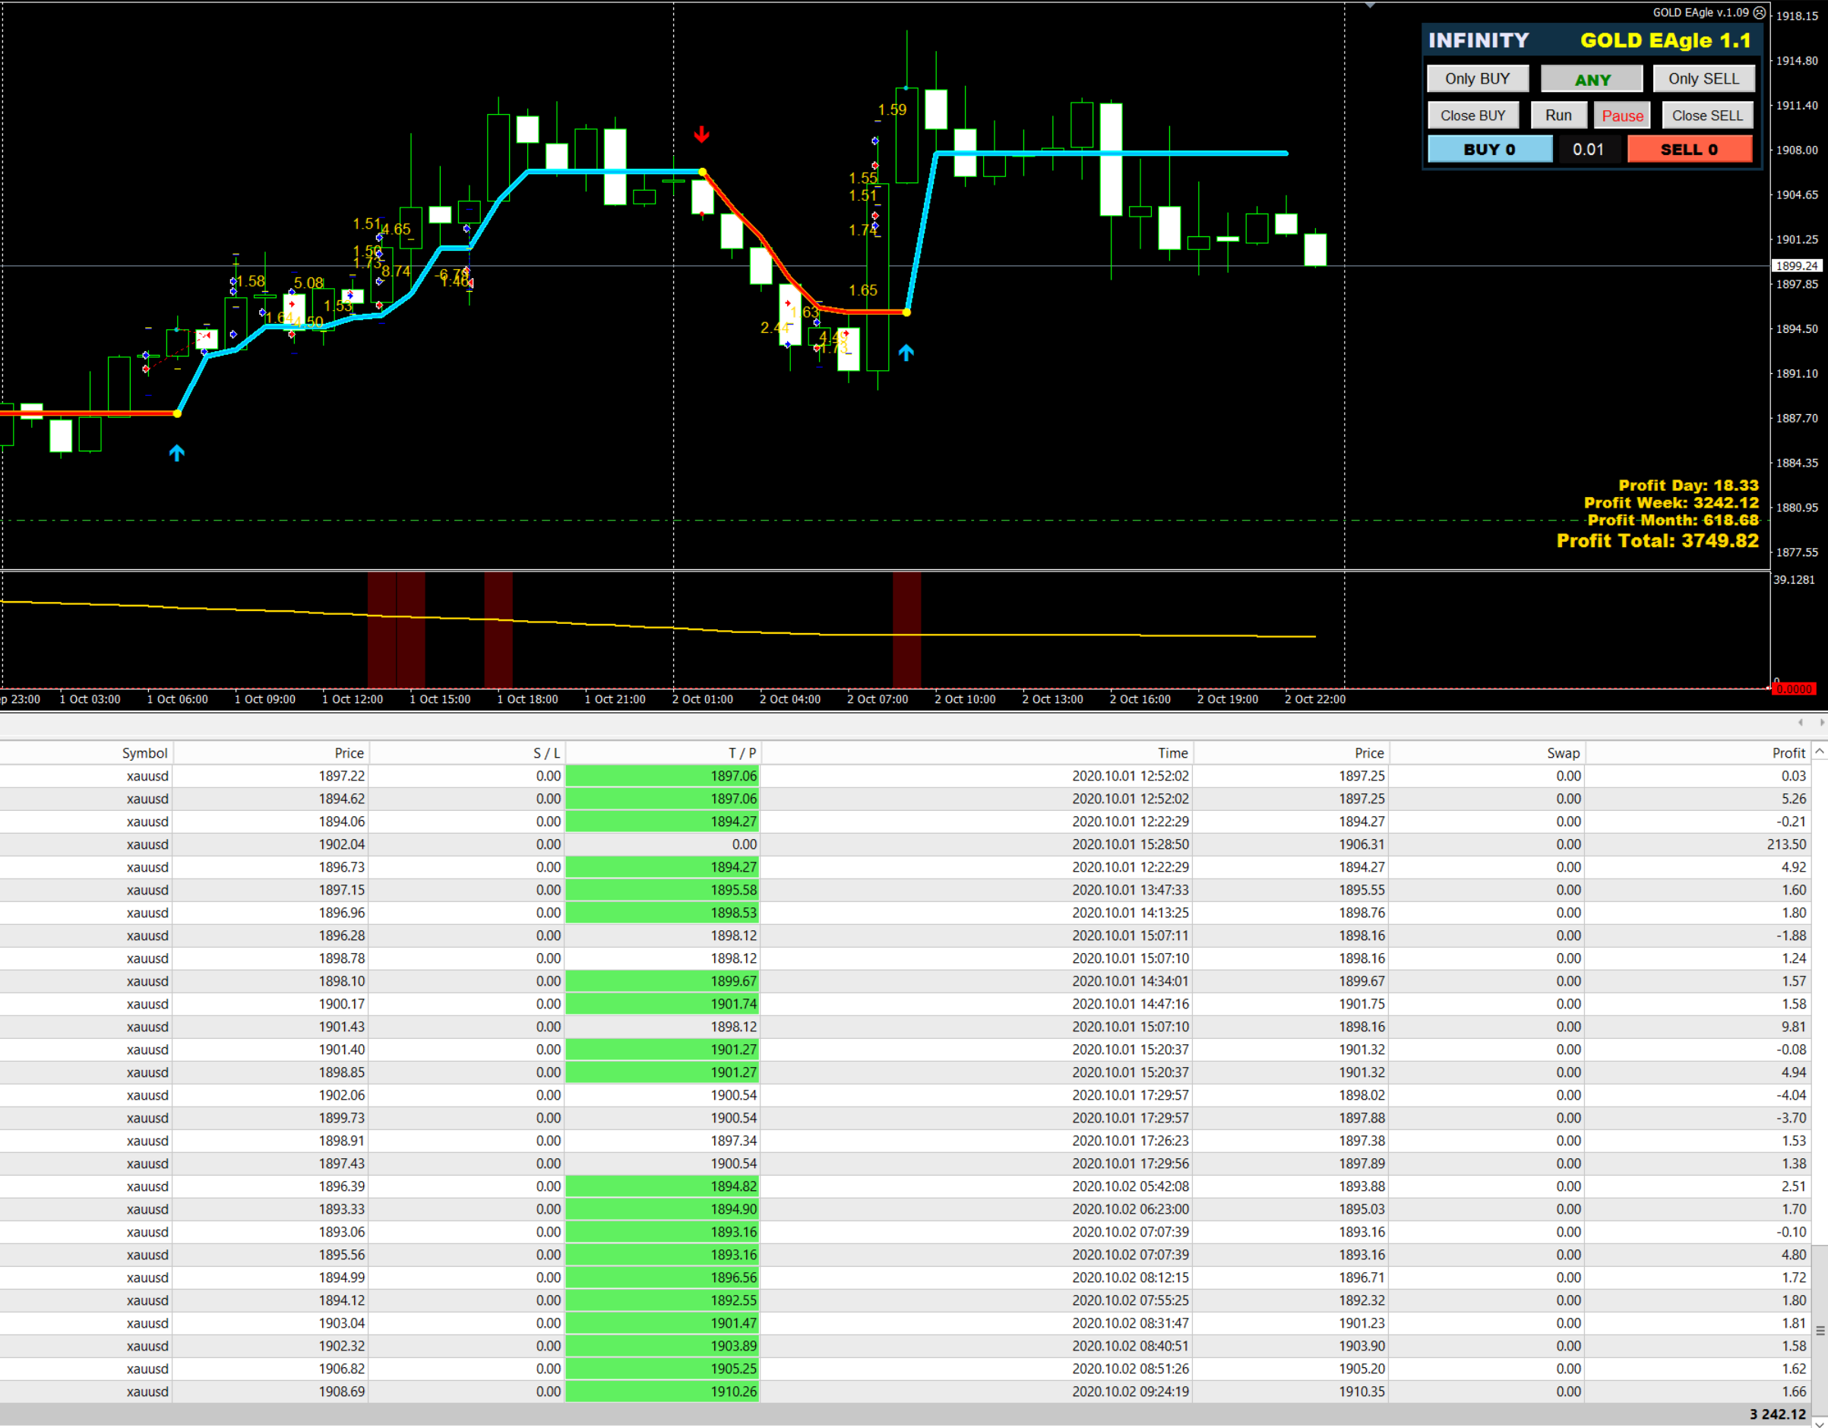The width and height of the screenshot is (1828, 1428).
Task: Click the red down-arrow sell signal on the chart
Action: click(x=701, y=134)
